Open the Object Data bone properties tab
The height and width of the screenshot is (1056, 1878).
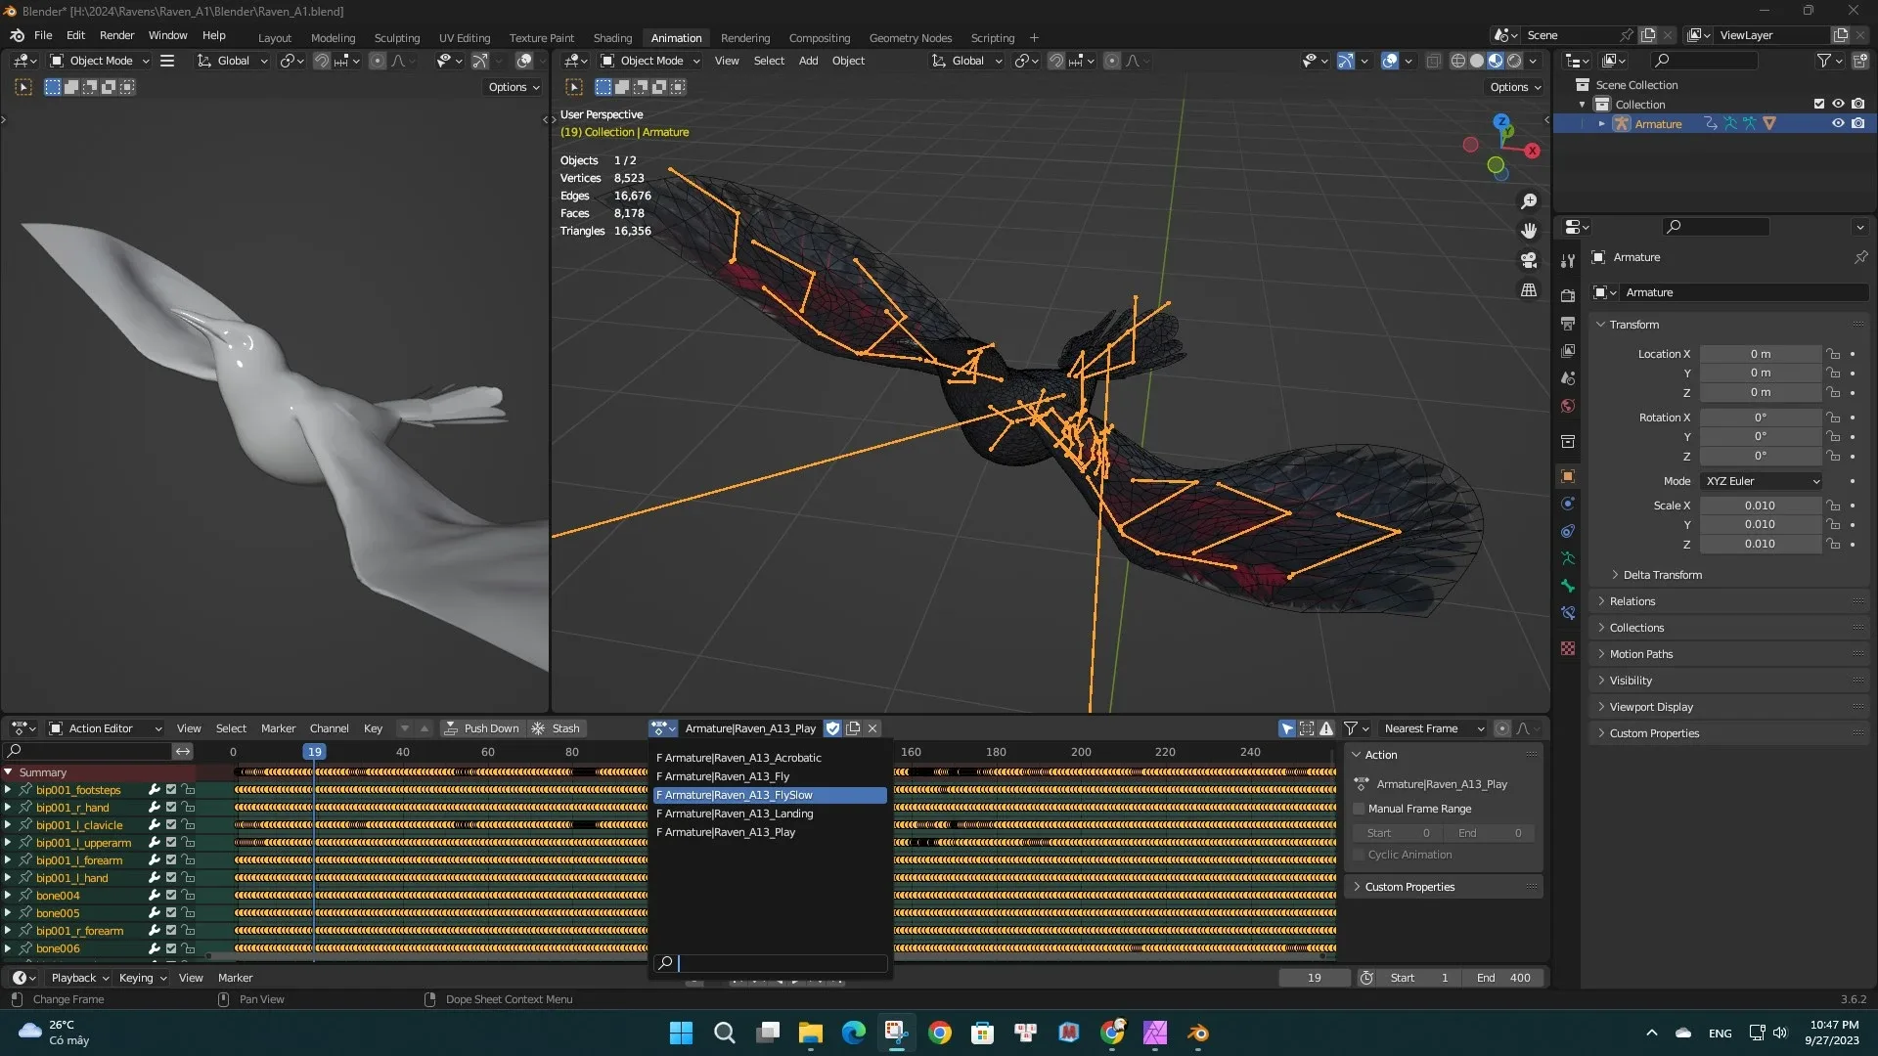[x=1568, y=586]
